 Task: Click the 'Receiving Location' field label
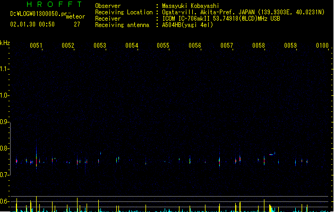click(124, 12)
